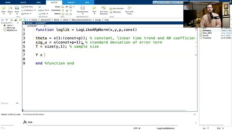Click UTF-8 encoding in status bar
Viewport: 232px width, 130px height.
[x=137, y=128]
